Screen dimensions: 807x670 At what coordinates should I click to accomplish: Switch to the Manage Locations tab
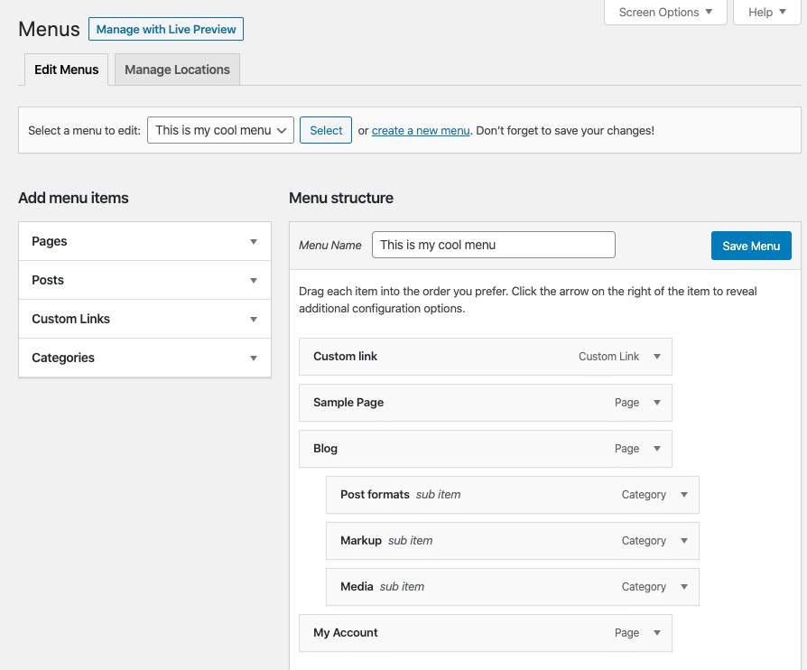[x=176, y=70]
